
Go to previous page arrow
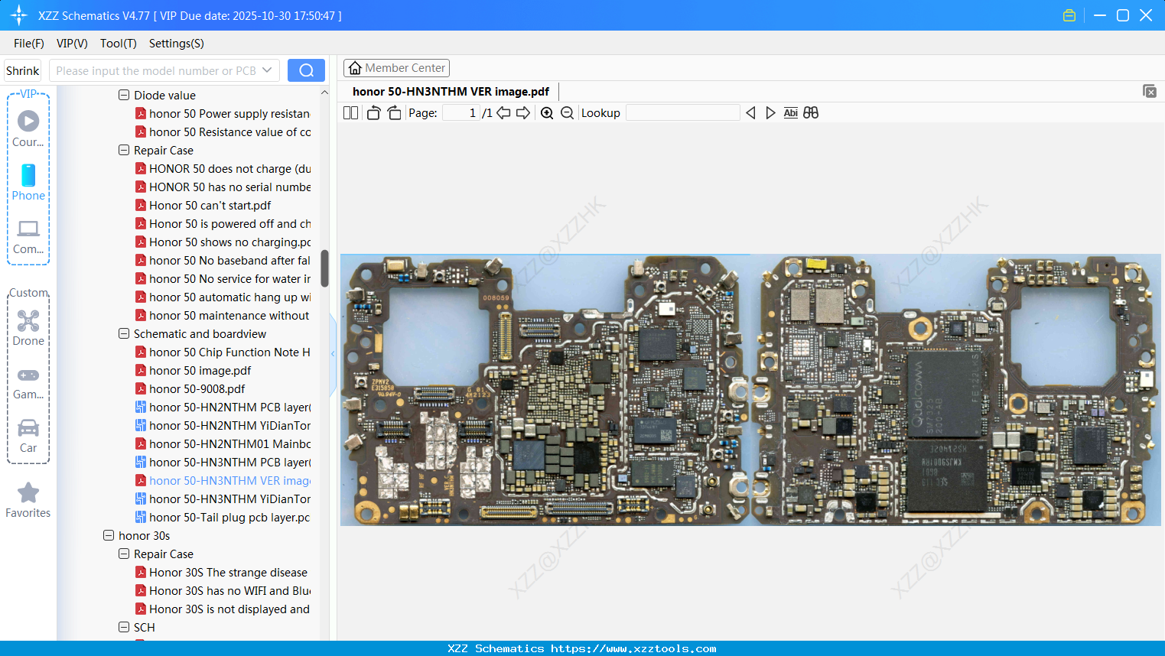tap(503, 113)
